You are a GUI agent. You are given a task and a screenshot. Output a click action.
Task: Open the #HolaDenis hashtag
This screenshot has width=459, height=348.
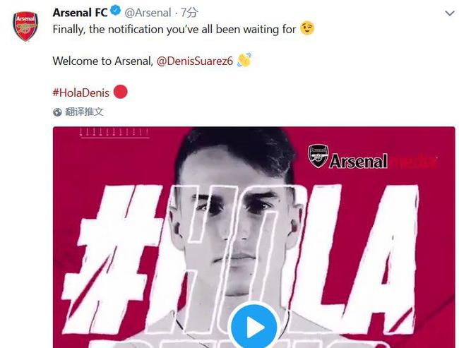(x=81, y=92)
